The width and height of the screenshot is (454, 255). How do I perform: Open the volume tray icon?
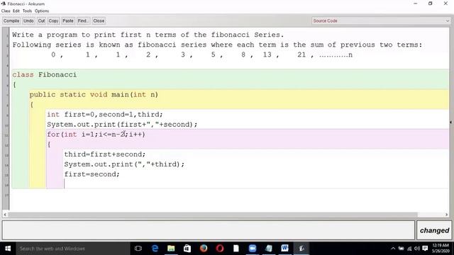417,249
